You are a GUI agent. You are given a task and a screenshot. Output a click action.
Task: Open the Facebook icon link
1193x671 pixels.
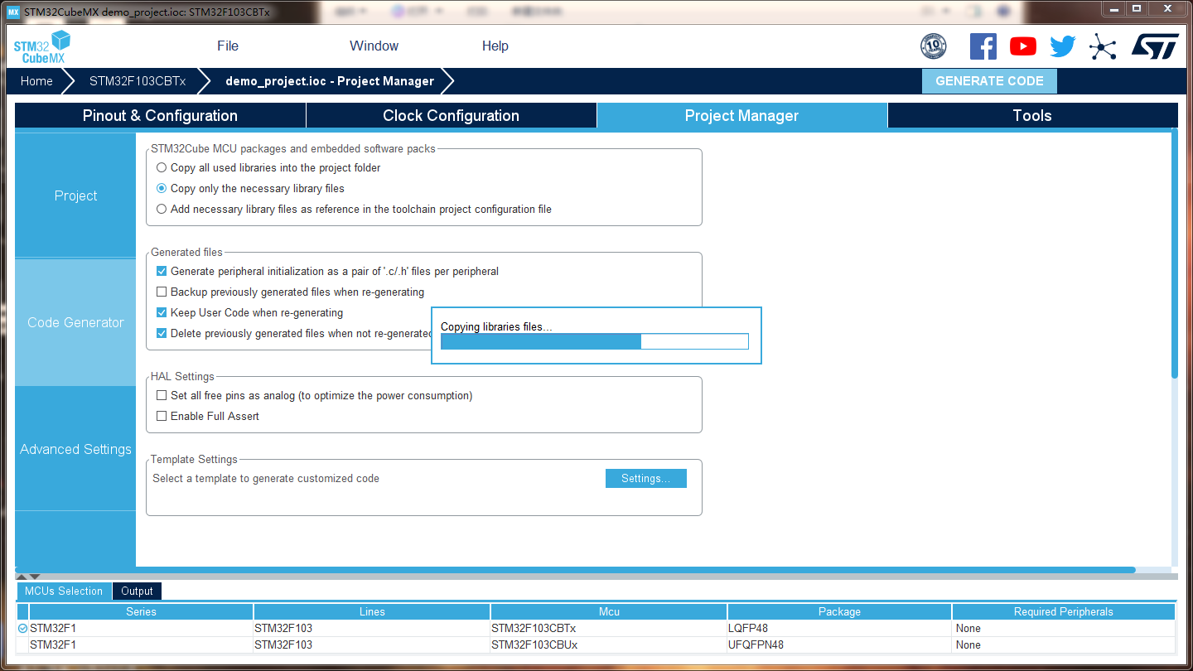[x=983, y=46]
